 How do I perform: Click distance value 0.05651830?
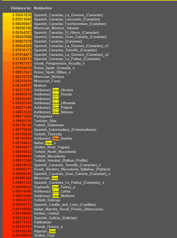tap(22, 15)
